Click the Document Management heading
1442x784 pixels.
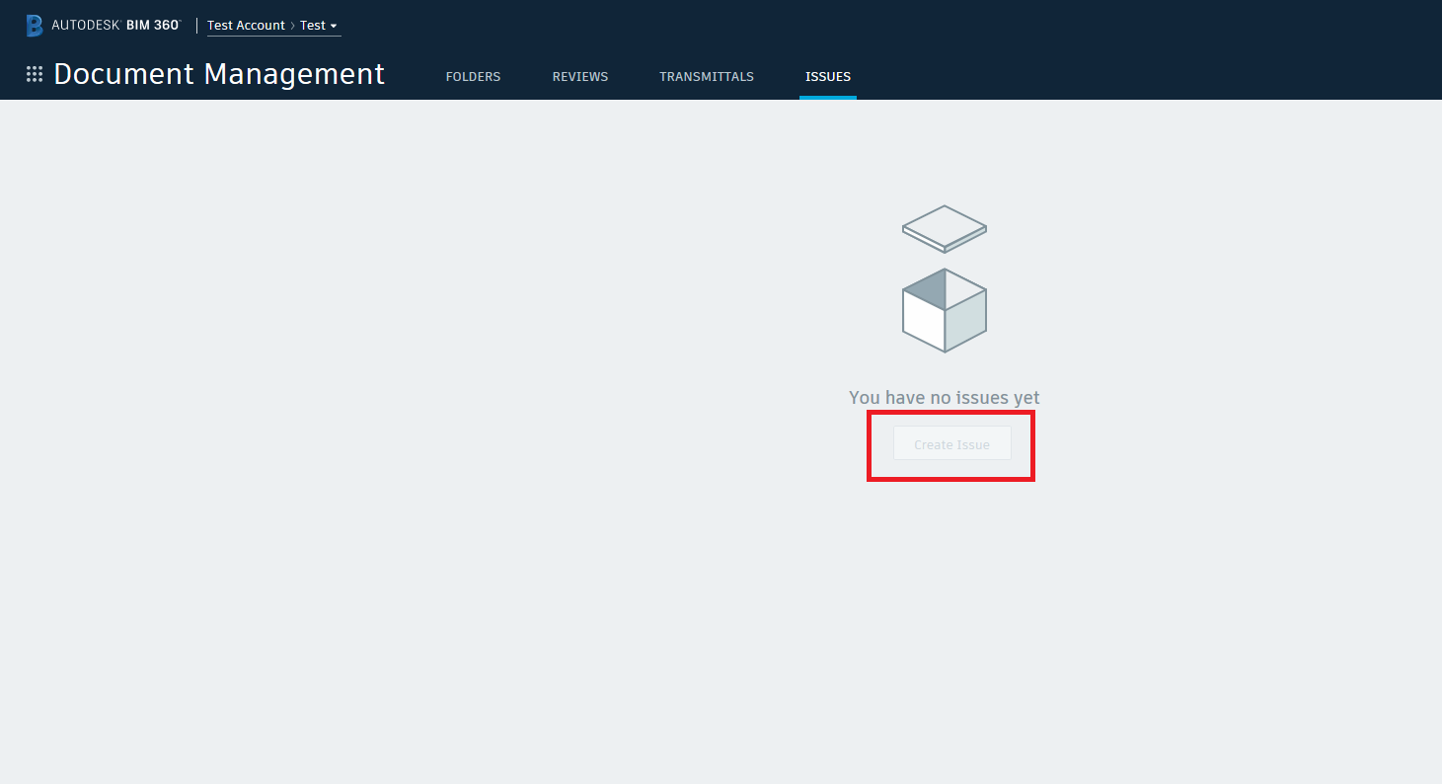218,74
